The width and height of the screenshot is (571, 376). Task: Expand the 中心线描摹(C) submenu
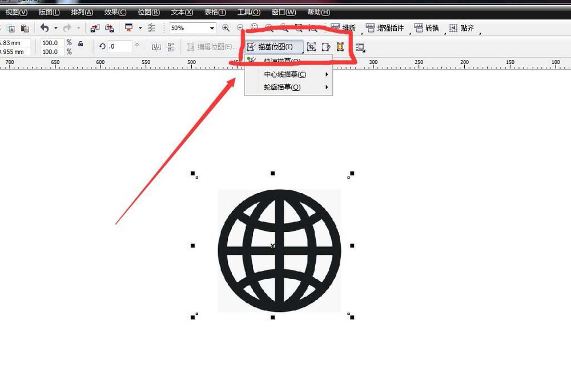click(x=288, y=74)
